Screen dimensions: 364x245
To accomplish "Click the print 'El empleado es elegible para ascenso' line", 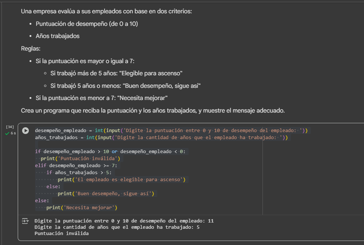I will coord(122,180).
